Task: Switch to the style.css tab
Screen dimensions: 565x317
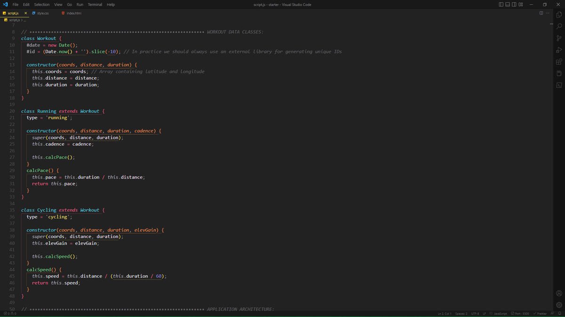Action: [43, 13]
